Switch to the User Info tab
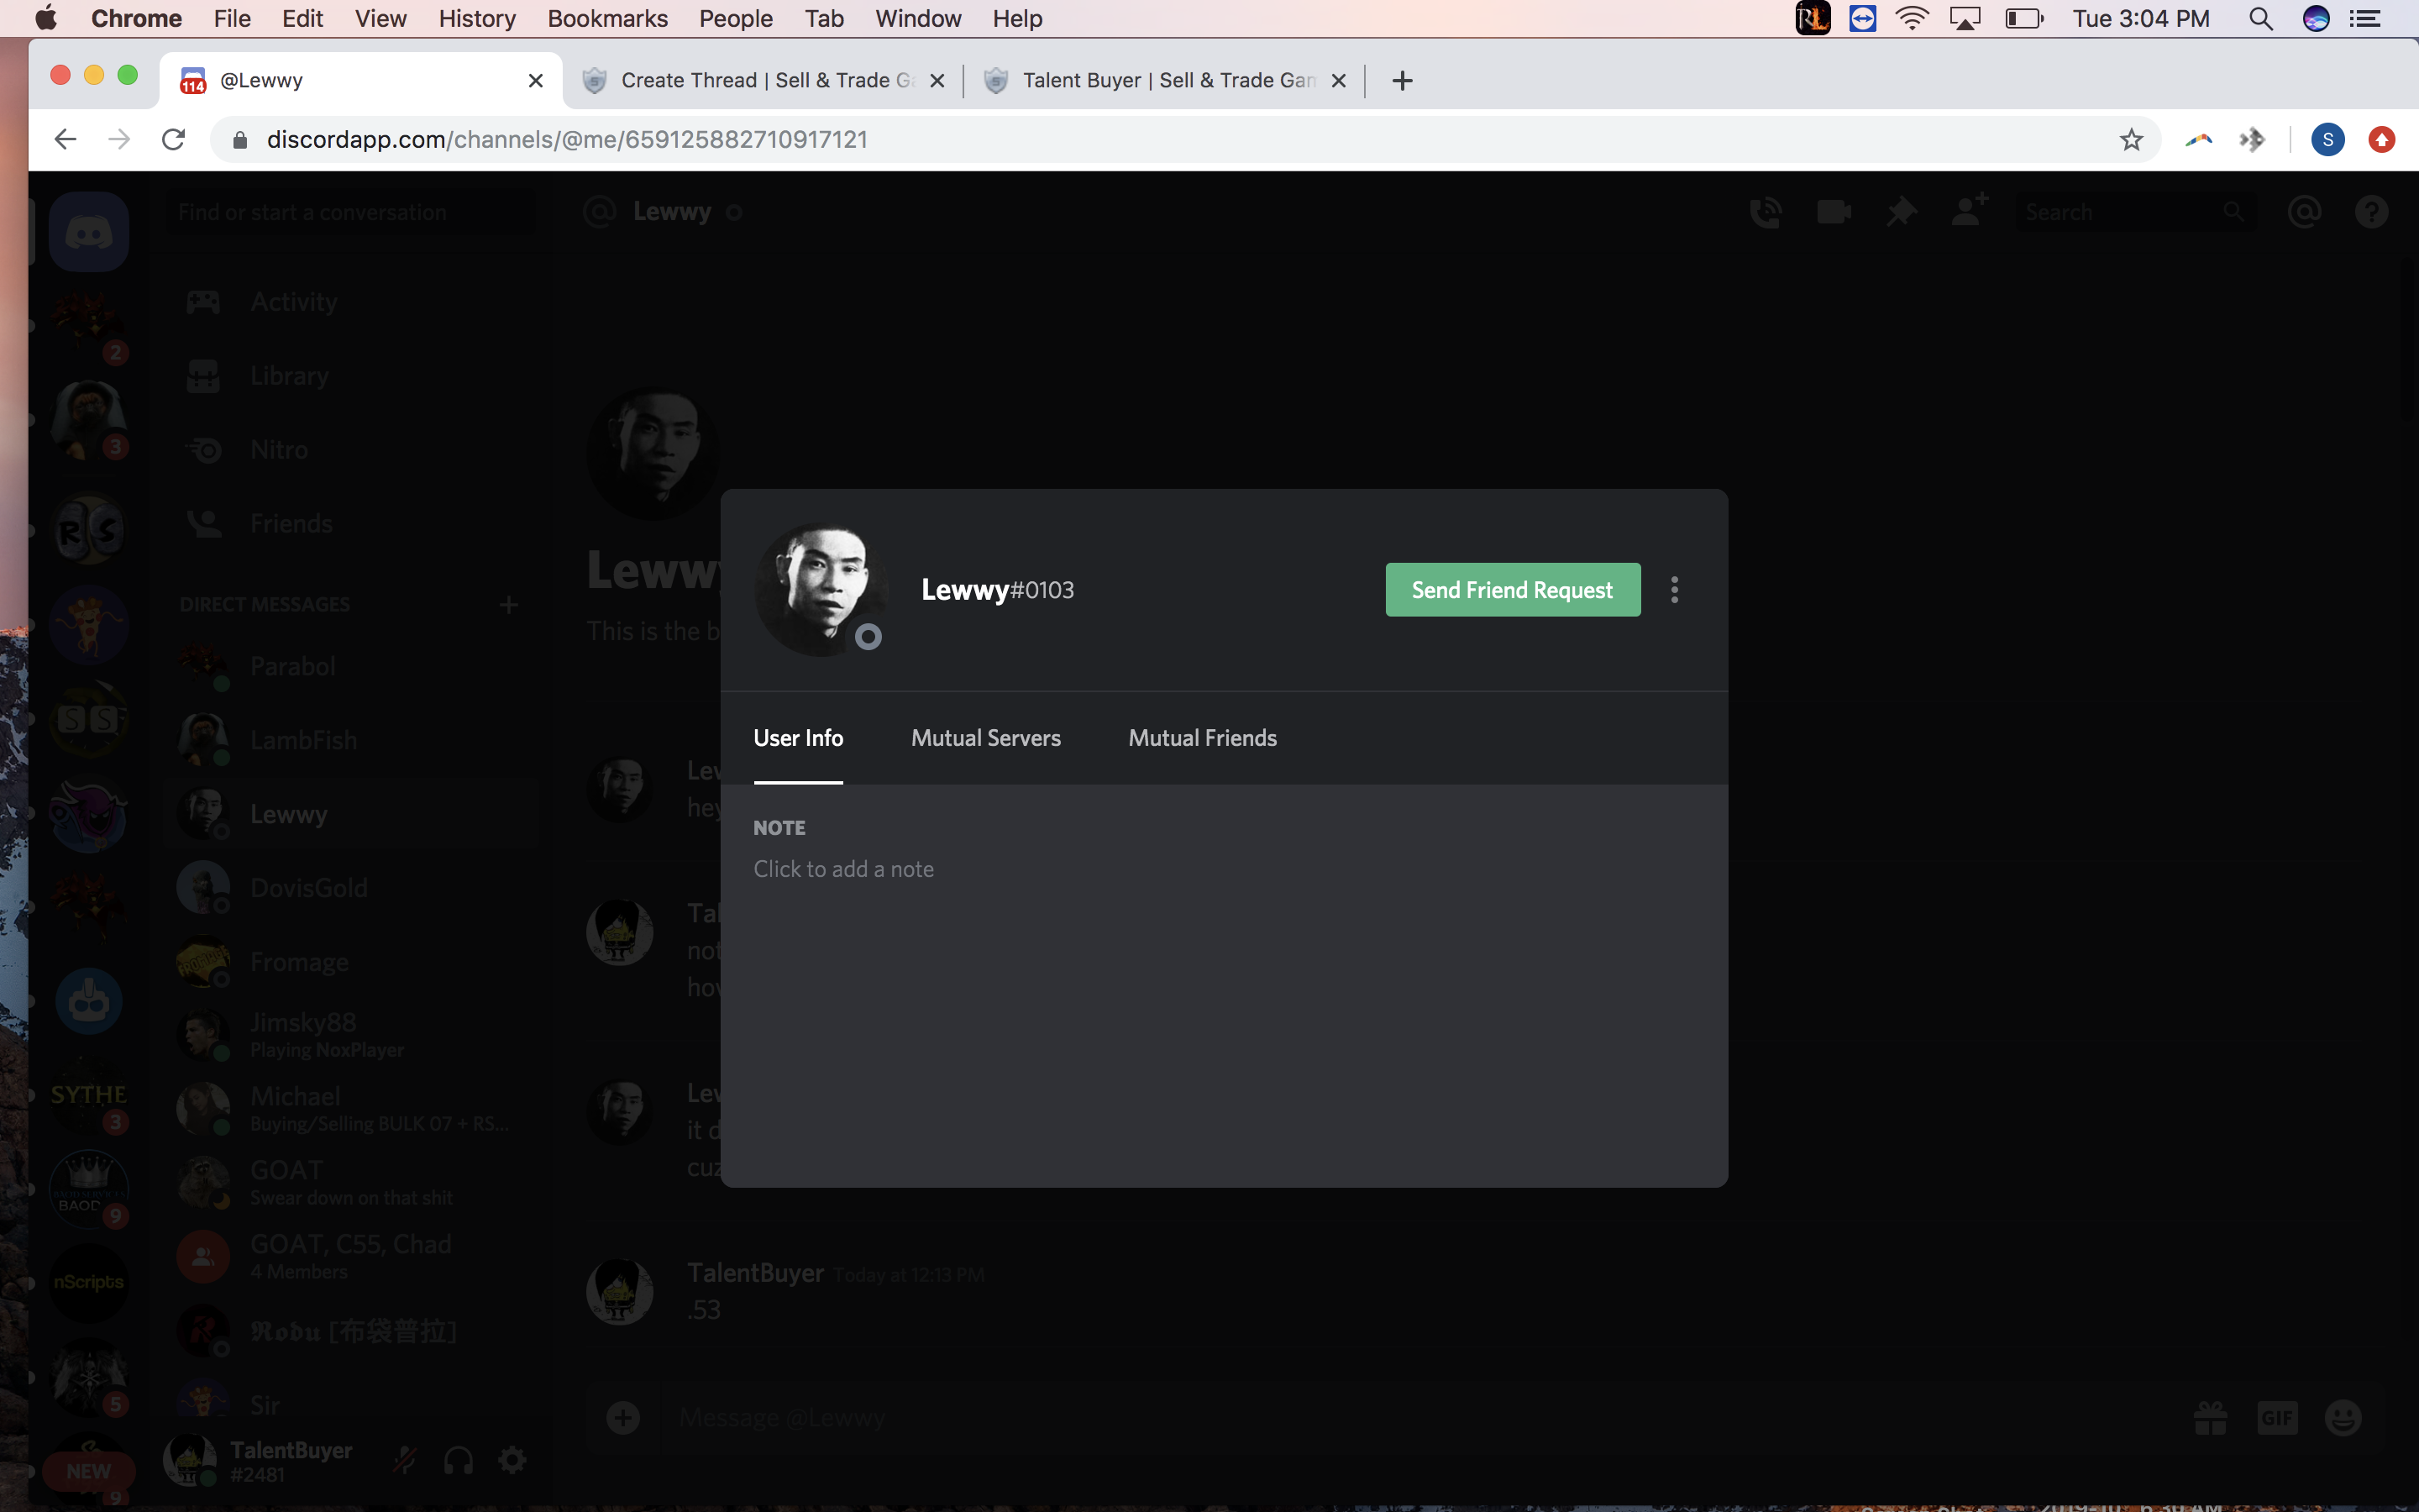The height and width of the screenshot is (1512, 2419). [x=798, y=738]
